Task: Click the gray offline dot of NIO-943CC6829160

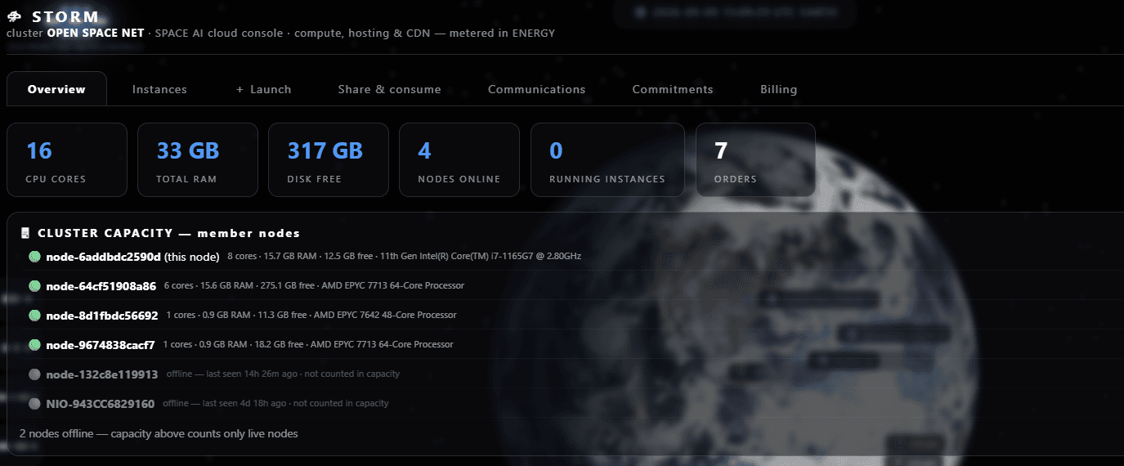Action: 34,404
